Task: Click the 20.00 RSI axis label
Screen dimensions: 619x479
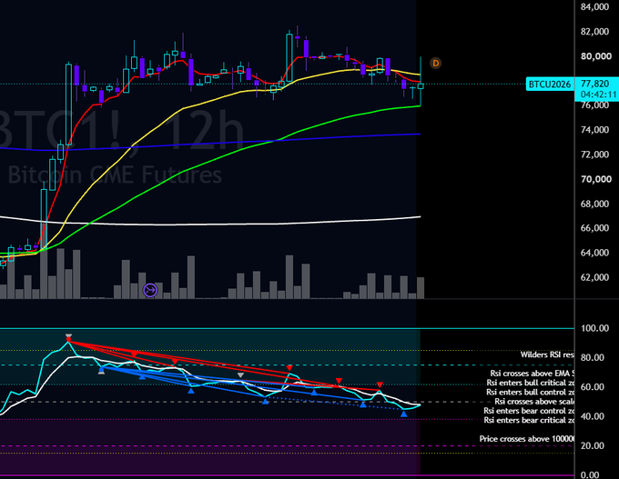Action: click(593, 446)
